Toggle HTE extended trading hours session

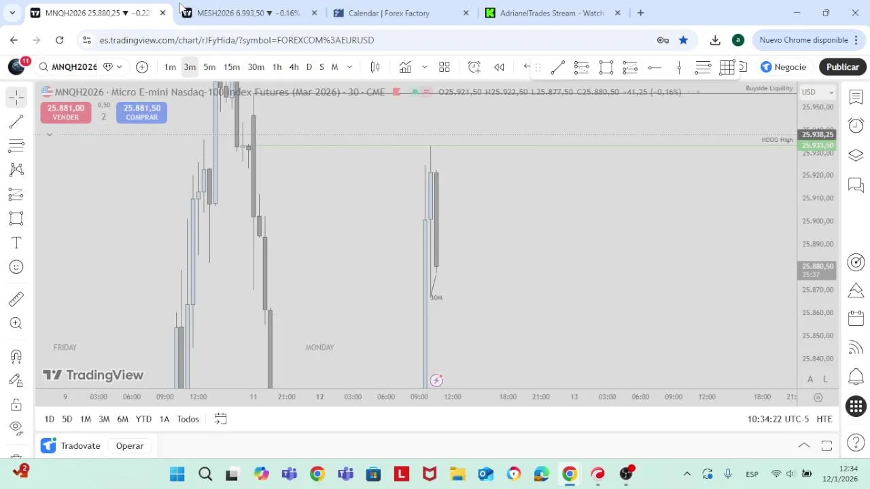[824, 419]
